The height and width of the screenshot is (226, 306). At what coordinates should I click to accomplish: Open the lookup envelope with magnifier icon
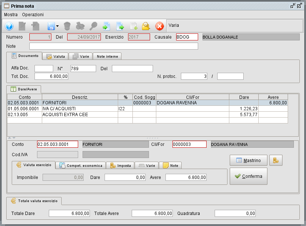pos(147,26)
